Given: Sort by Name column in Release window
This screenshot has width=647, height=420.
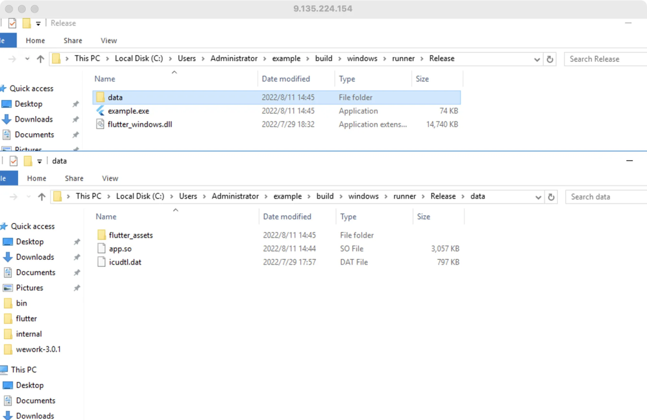Looking at the screenshot, I should pos(105,79).
